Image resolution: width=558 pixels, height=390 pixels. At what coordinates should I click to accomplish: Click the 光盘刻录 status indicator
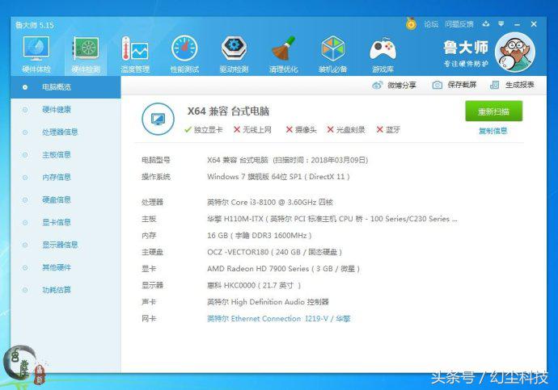[346, 130]
